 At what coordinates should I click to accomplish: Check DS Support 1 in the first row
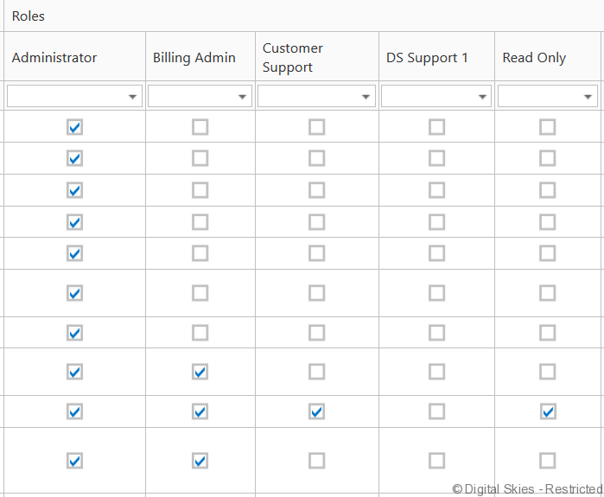(x=437, y=127)
